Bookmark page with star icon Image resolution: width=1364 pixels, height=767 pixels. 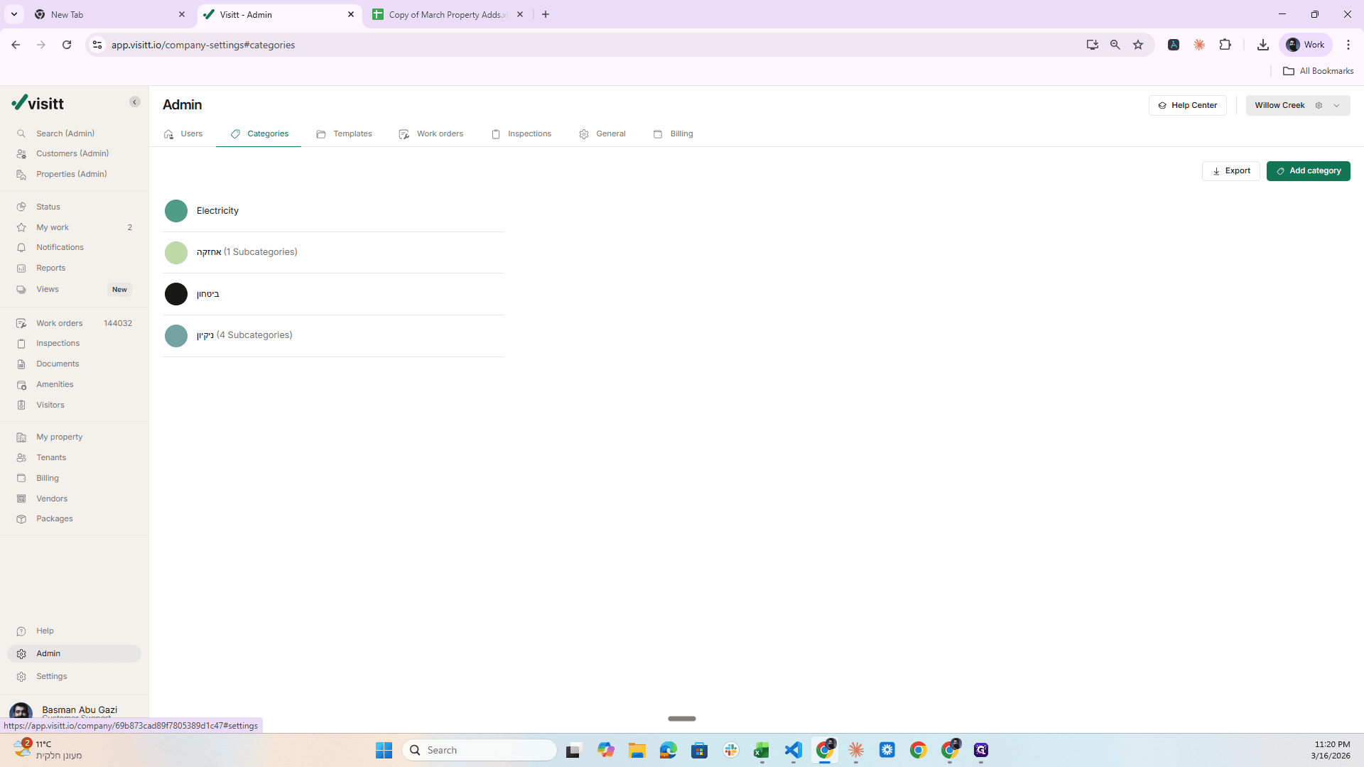pyautogui.click(x=1138, y=45)
